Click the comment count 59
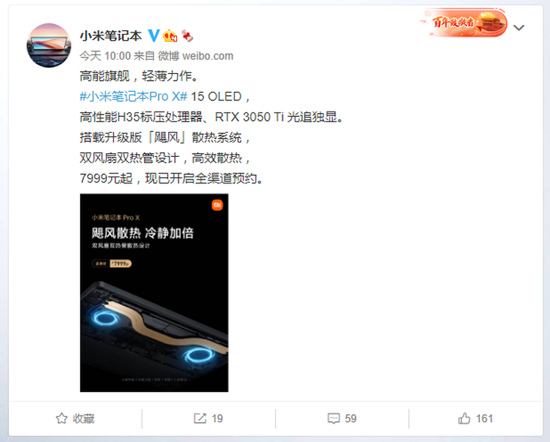550x442 pixels. 350,418
